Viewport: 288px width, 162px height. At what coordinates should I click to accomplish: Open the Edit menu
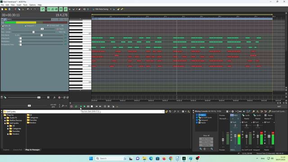[x=7, y=5]
